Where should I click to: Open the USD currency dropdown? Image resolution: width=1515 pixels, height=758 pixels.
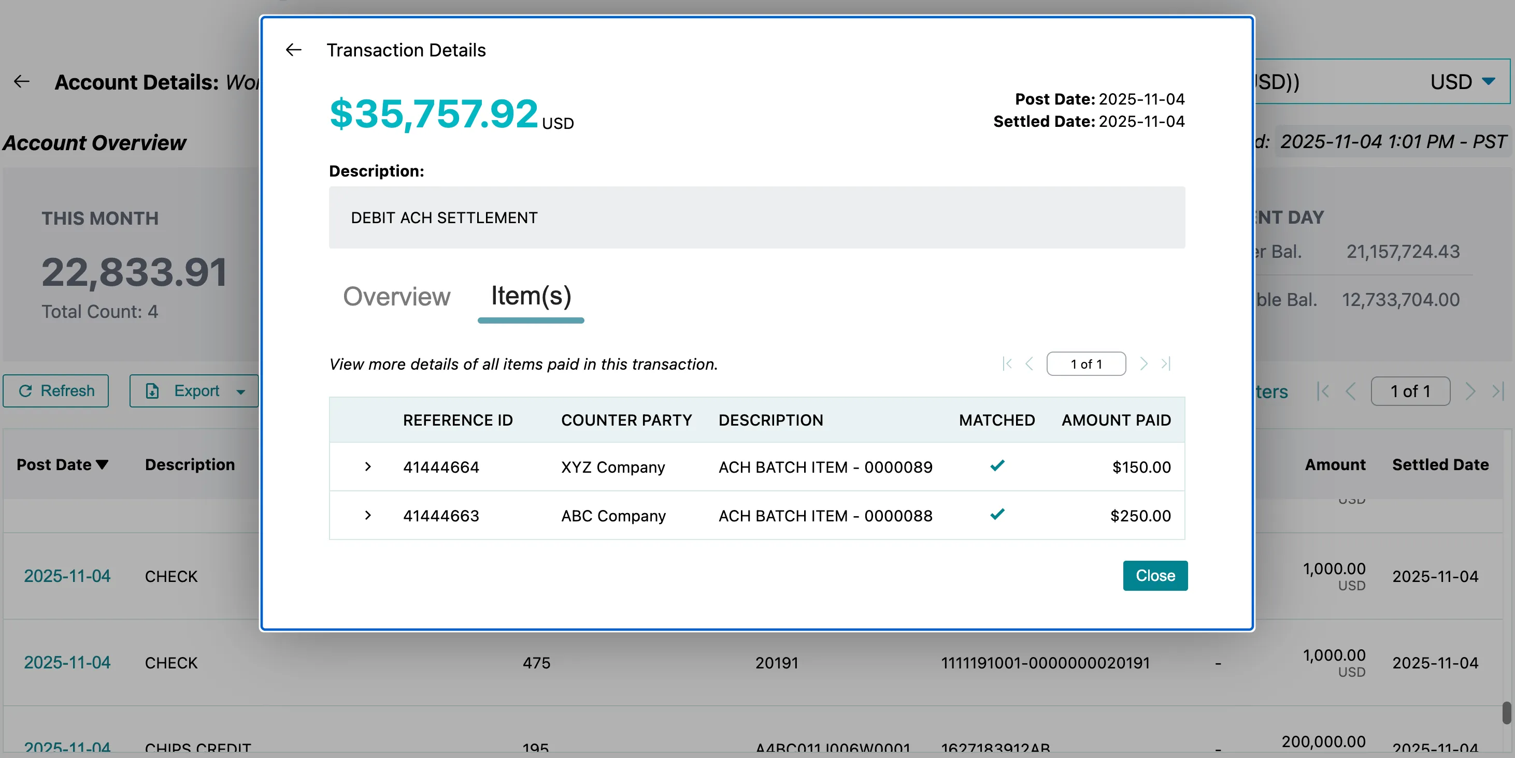point(1488,81)
